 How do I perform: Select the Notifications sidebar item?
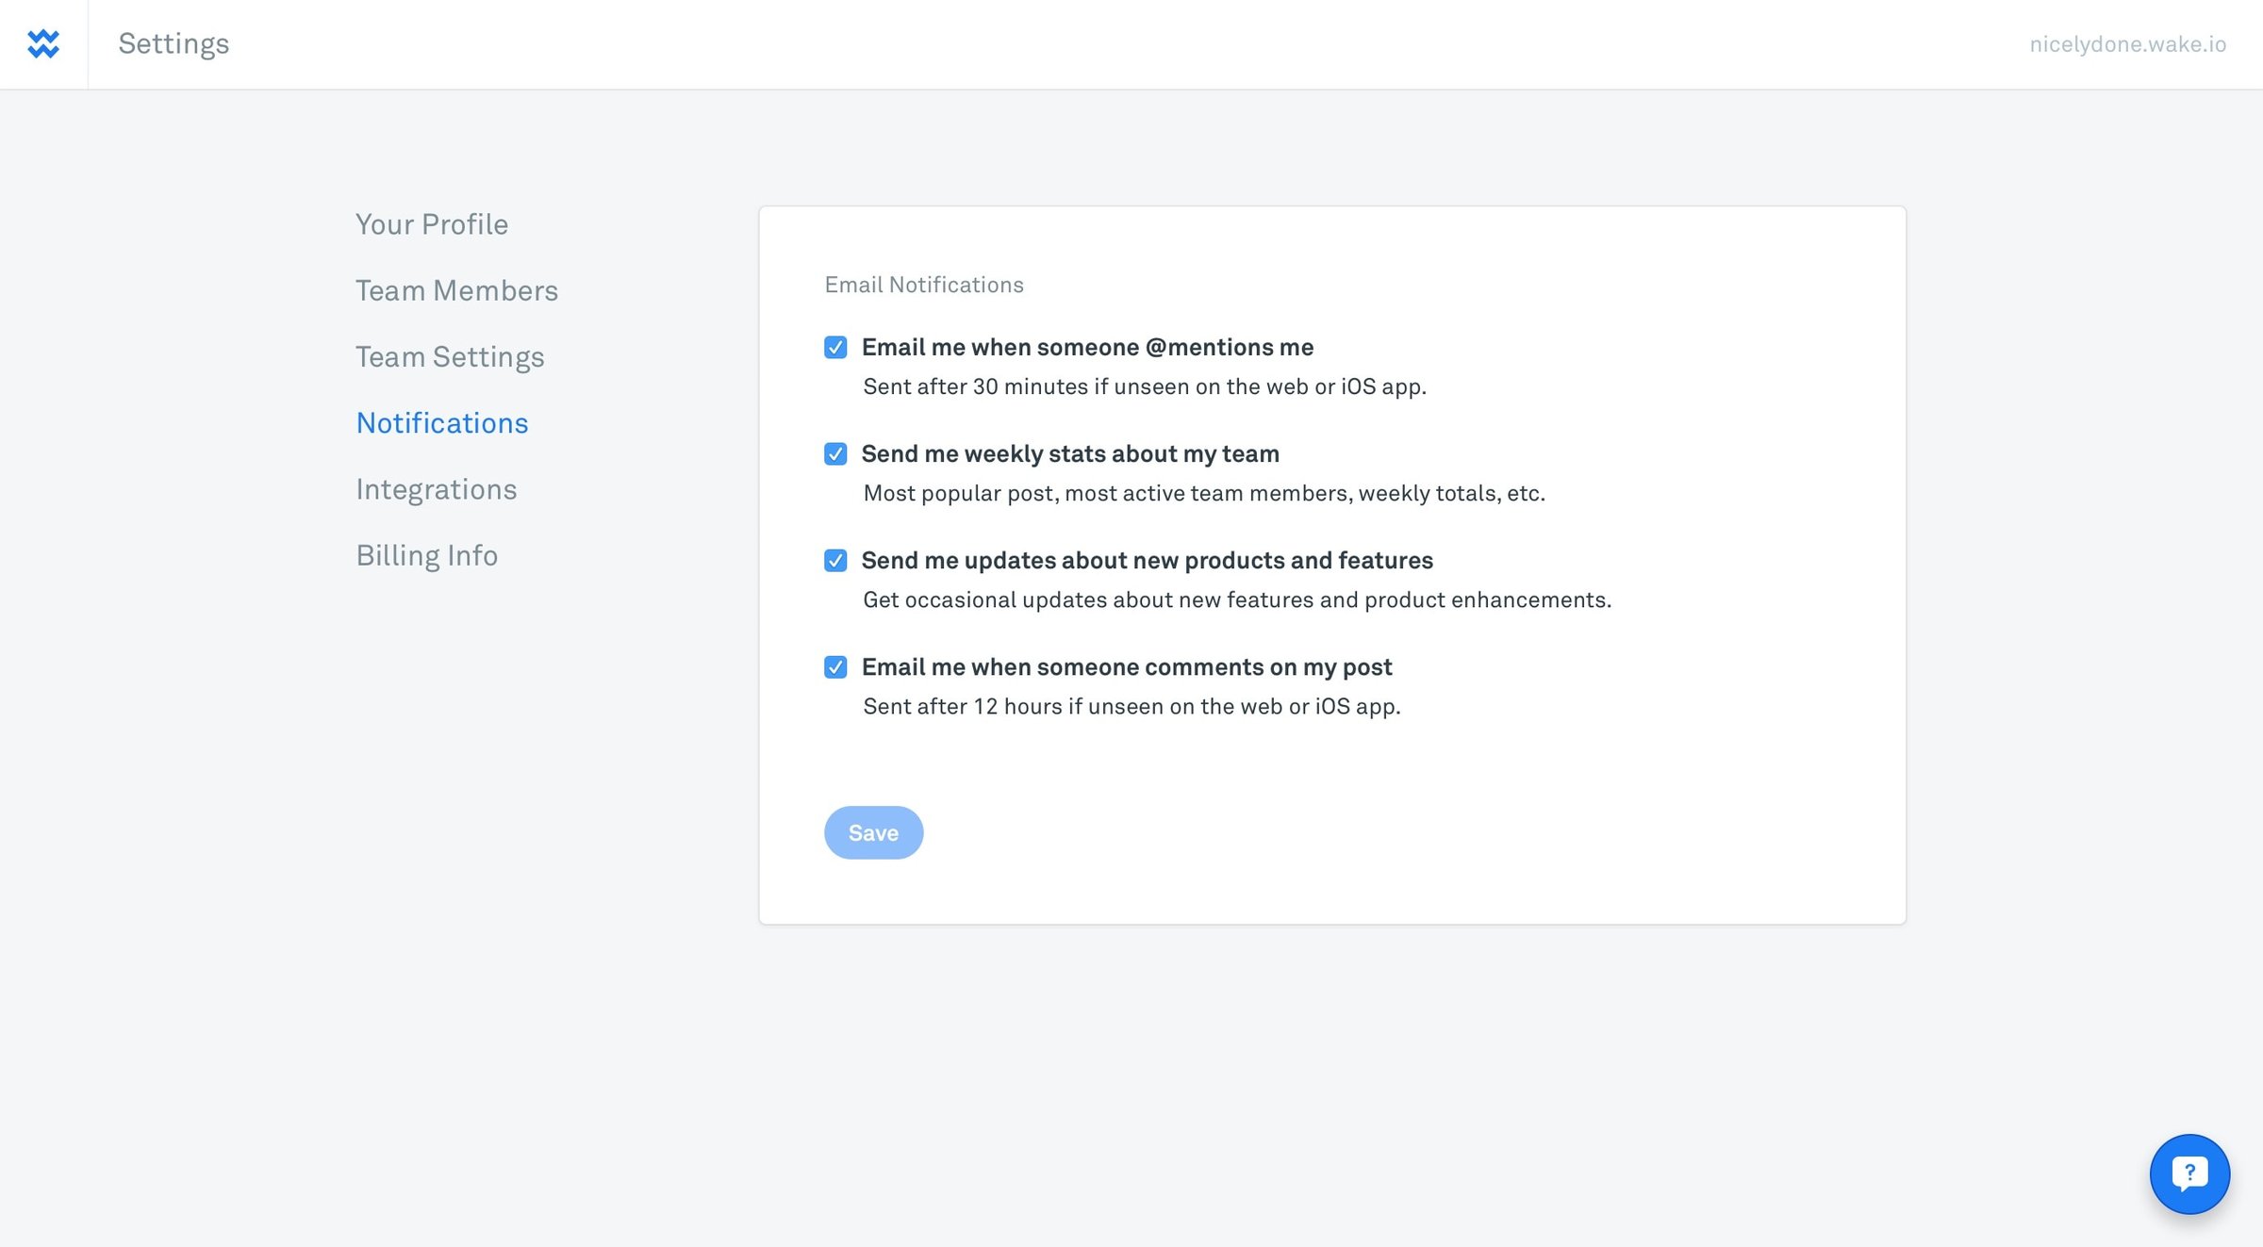point(442,423)
